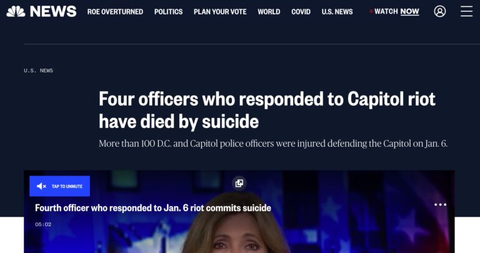Open the U.S. News category label above headline
Viewport: 480px width, 253px height.
tap(38, 71)
